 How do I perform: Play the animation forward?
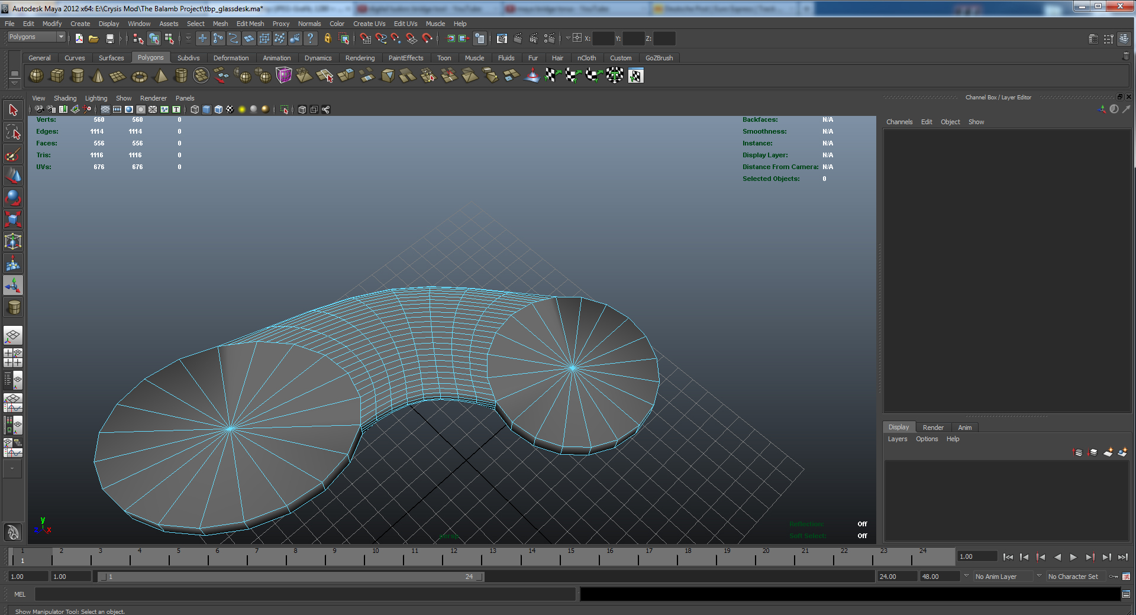coord(1073,557)
